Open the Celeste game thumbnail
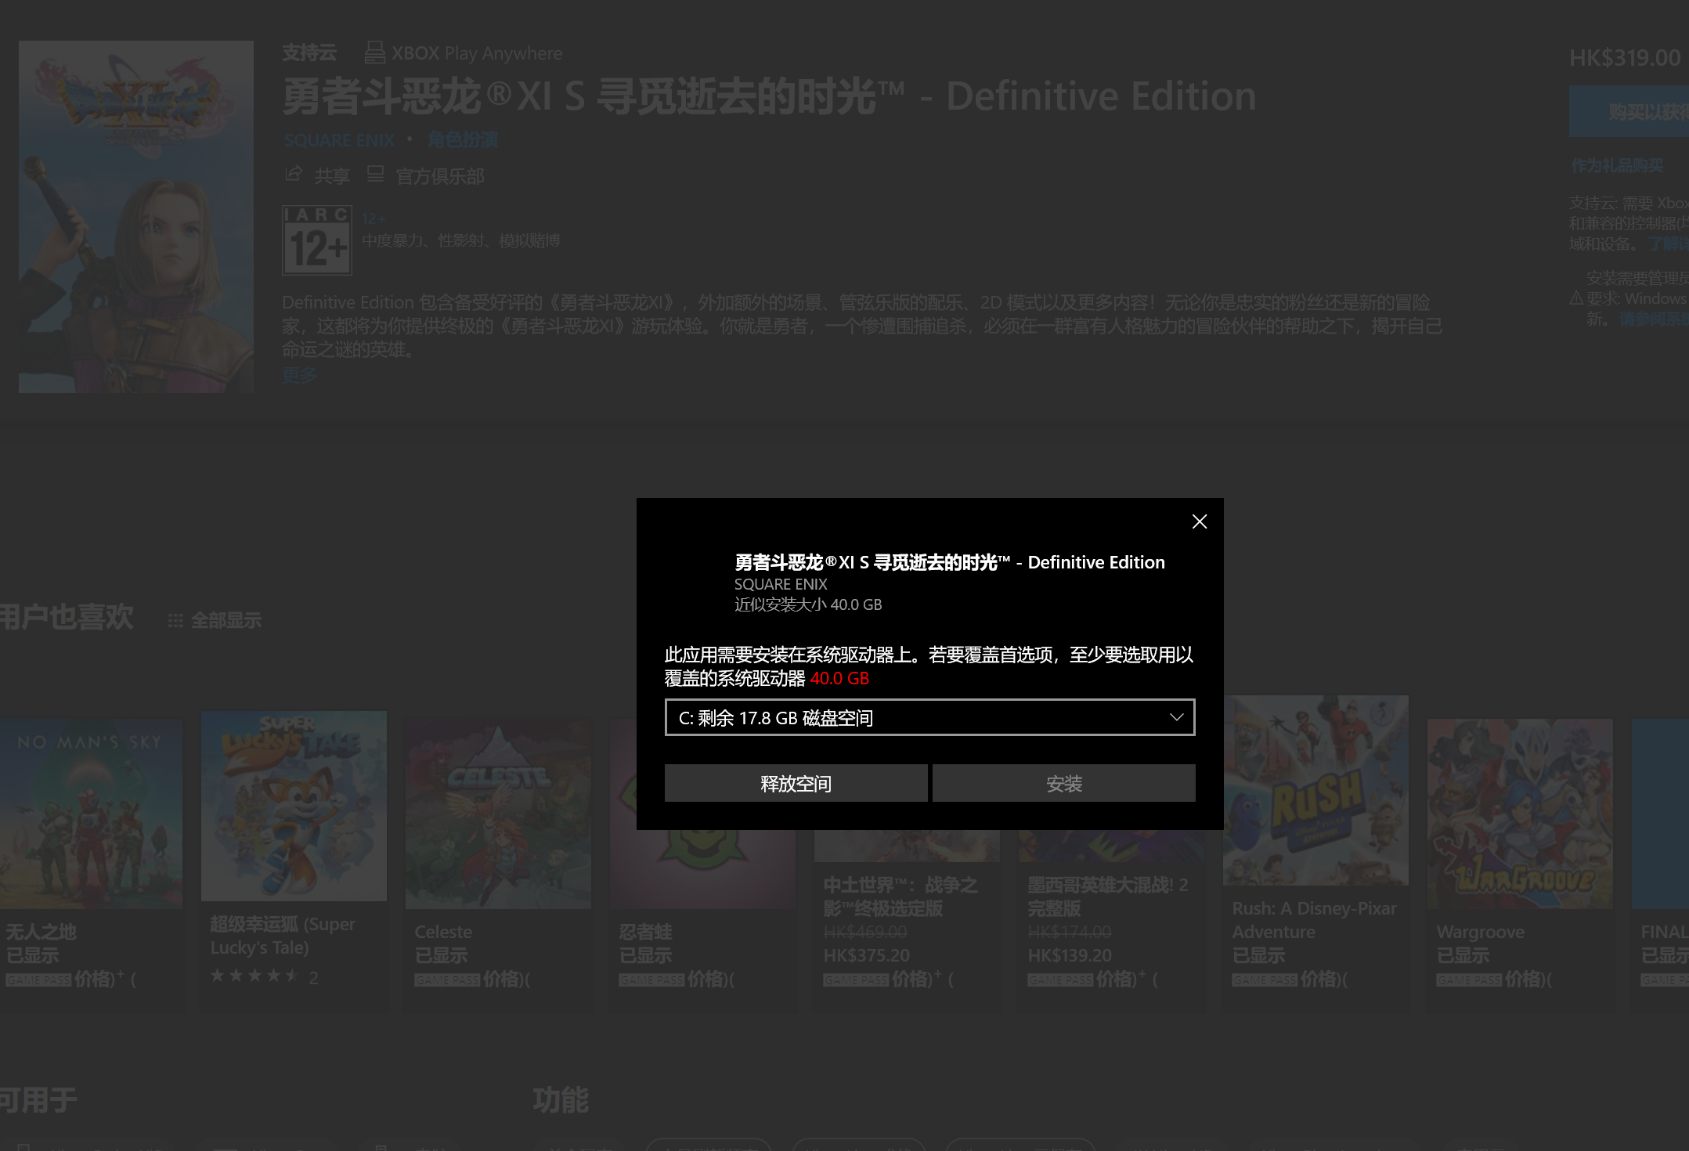The width and height of the screenshot is (1689, 1151). click(x=498, y=814)
